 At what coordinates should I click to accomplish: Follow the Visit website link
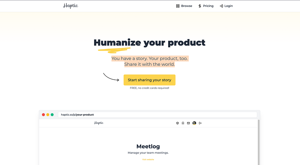(148, 159)
